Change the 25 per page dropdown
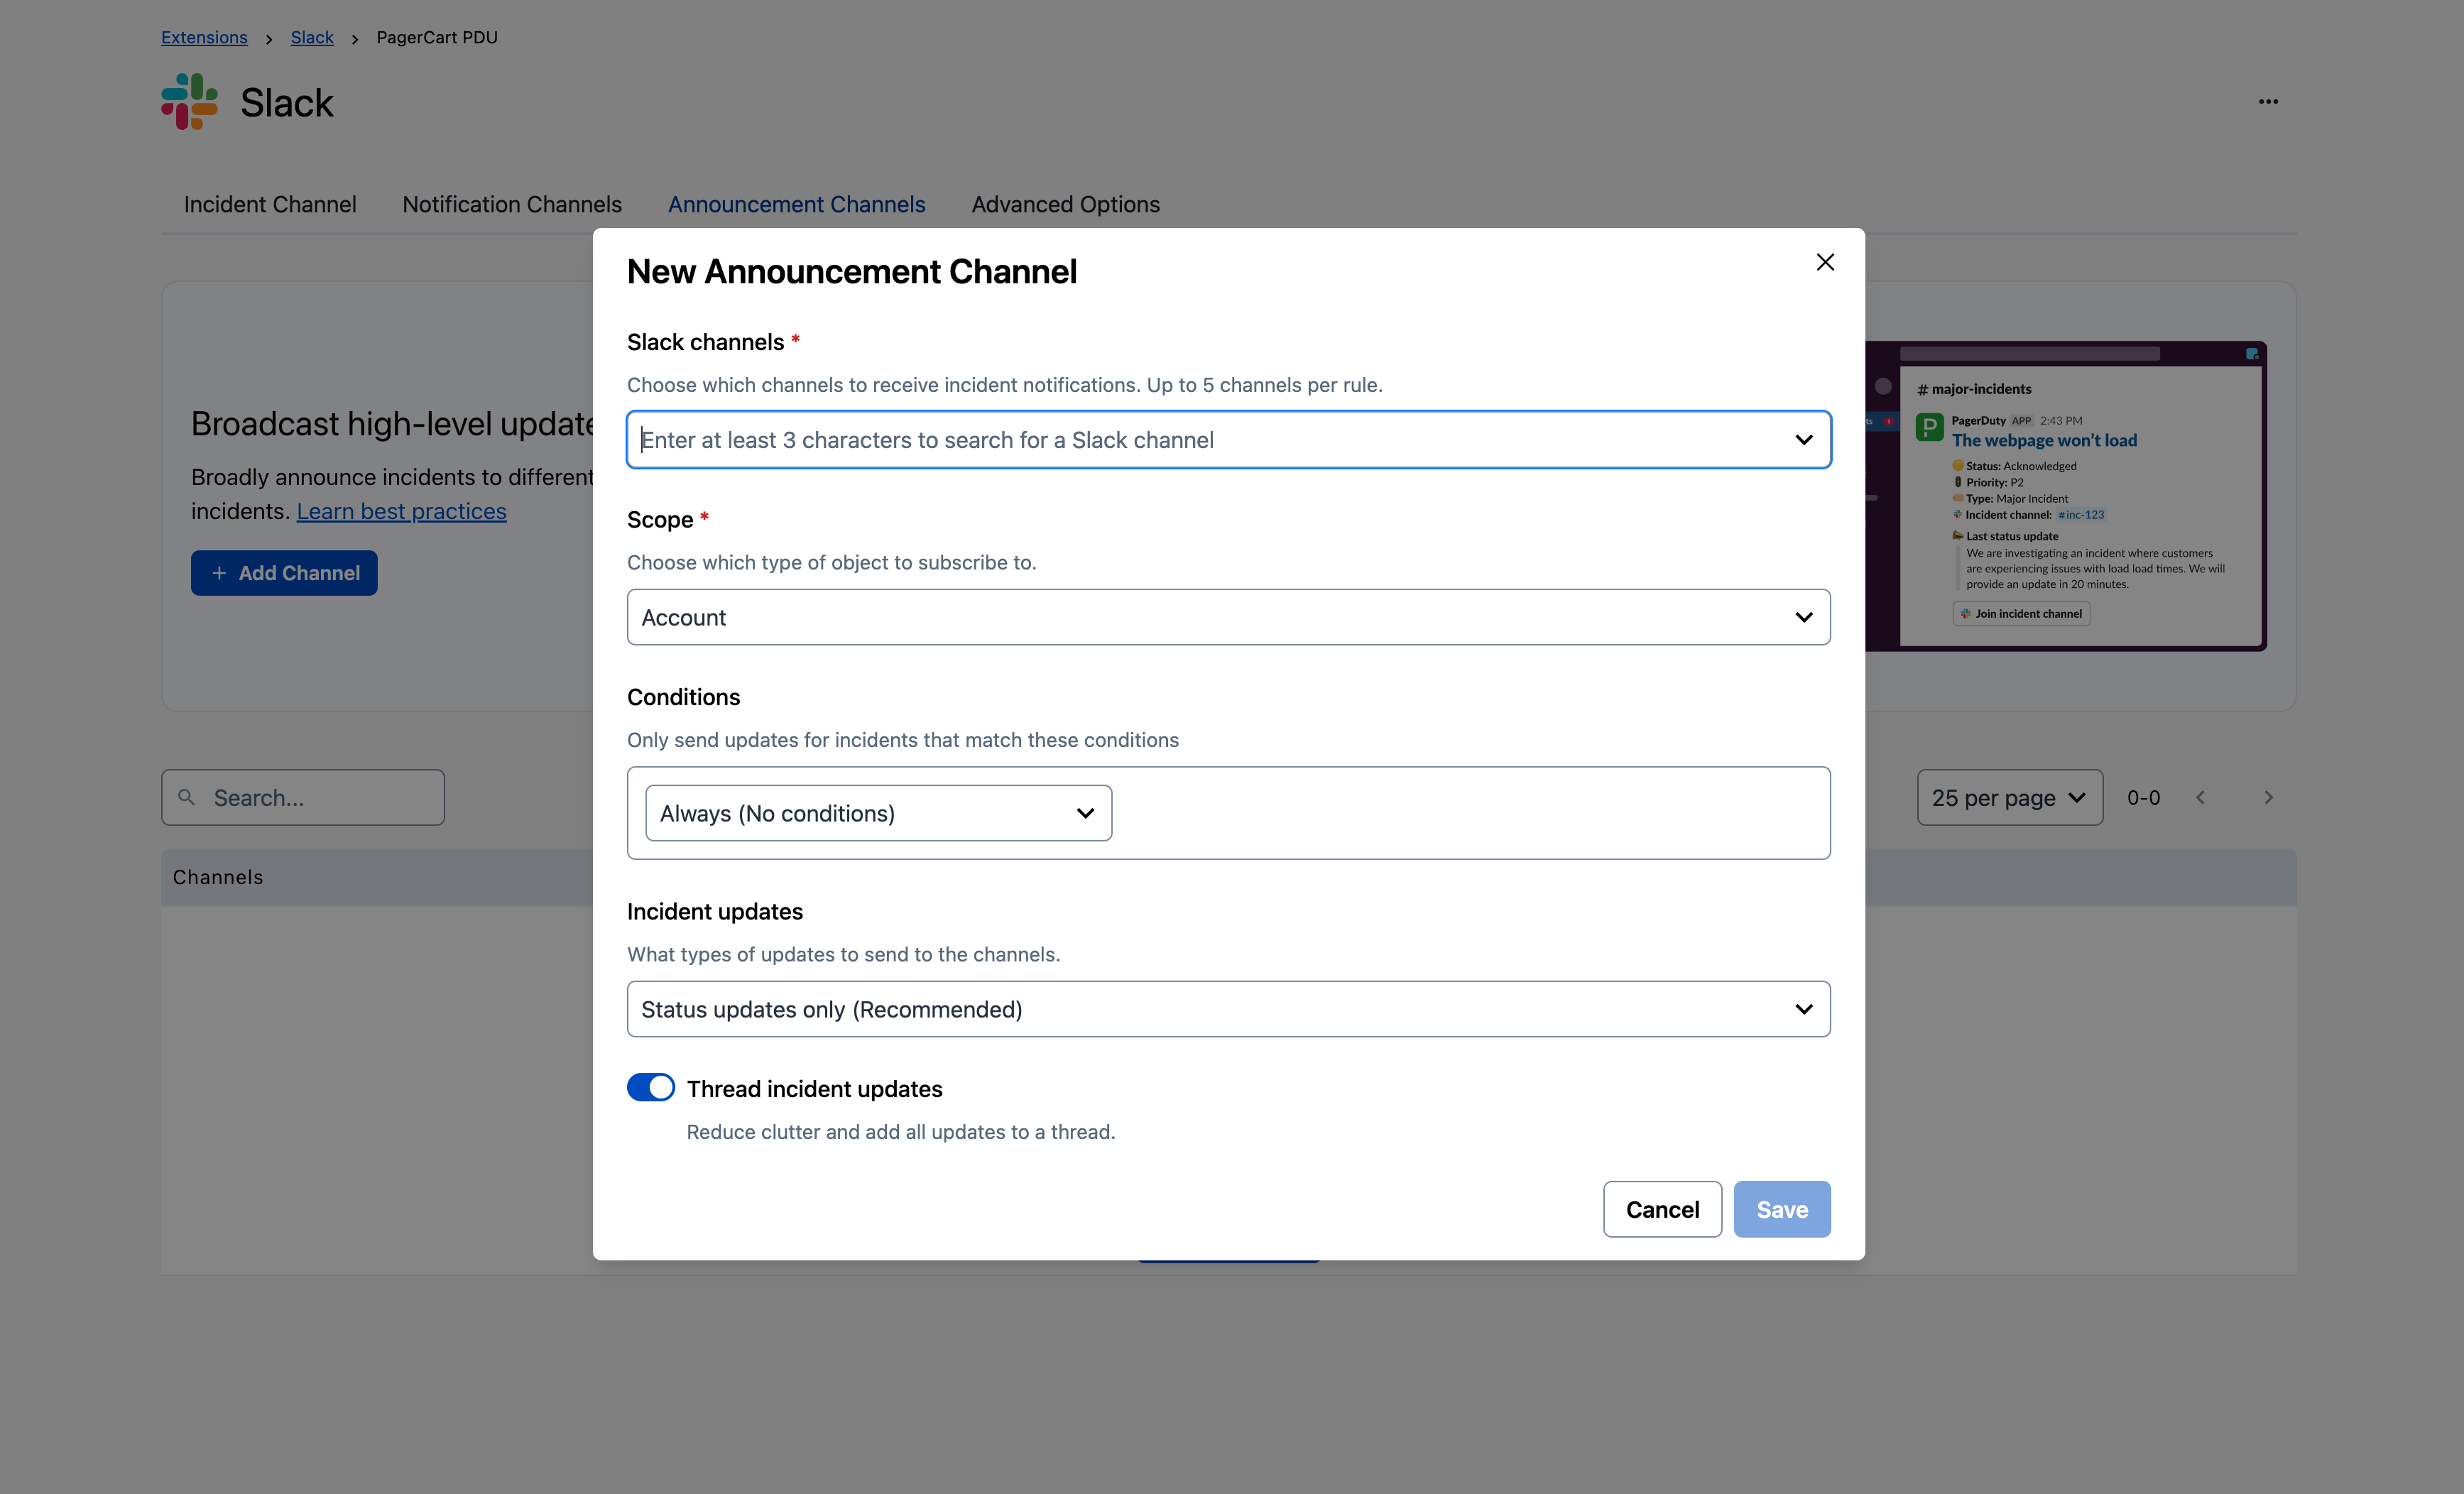Screen dimensions: 2464x1494 coord(2010,797)
